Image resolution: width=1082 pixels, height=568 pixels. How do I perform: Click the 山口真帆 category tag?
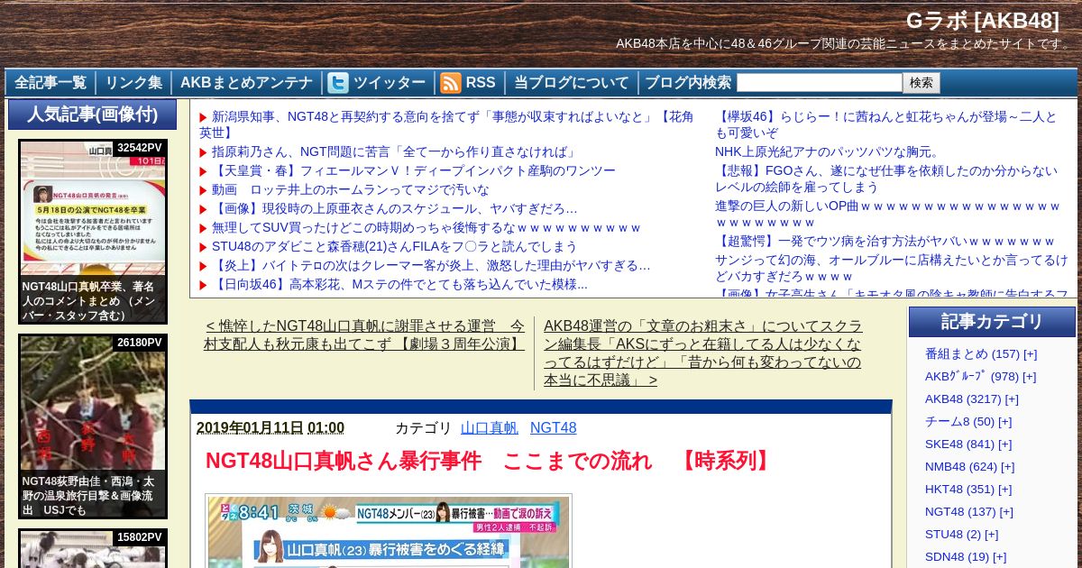490,428
